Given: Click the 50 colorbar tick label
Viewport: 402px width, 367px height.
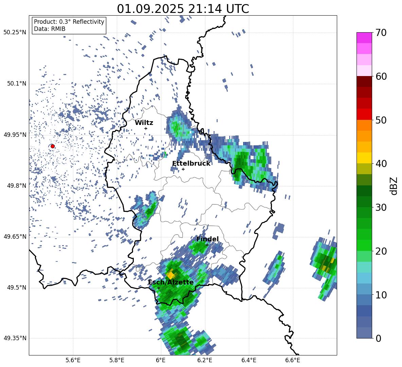Looking at the screenshot, I should pyautogui.click(x=381, y=120).
